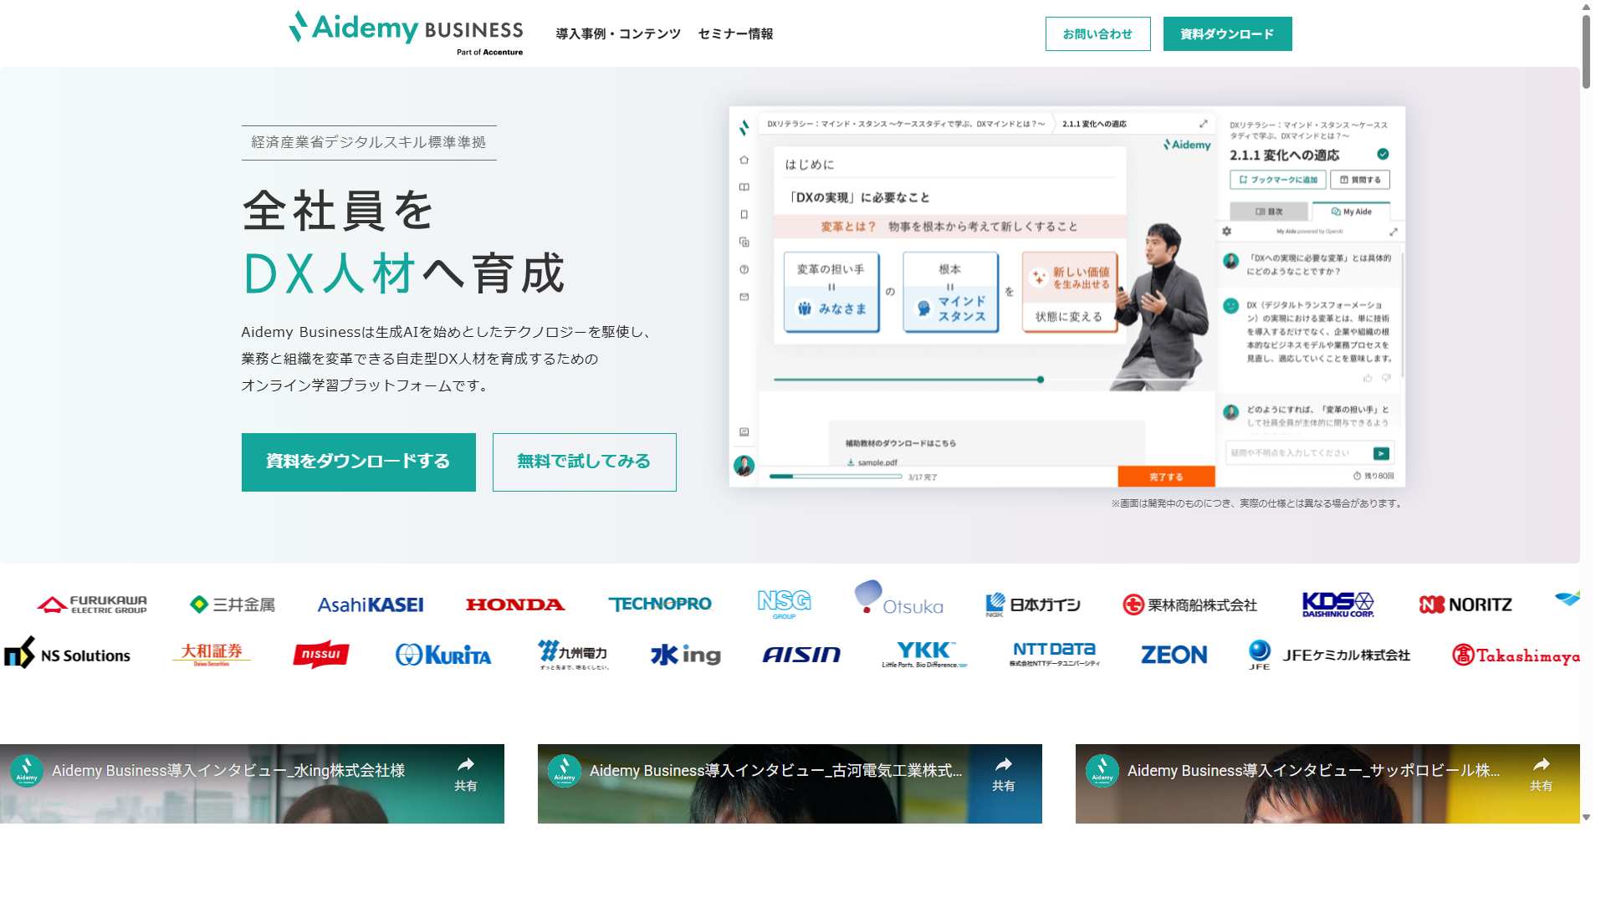This screenshot has height=903, width=1606.
Task: Click the Takashimaya logo
Action: tap(1516, 656)
